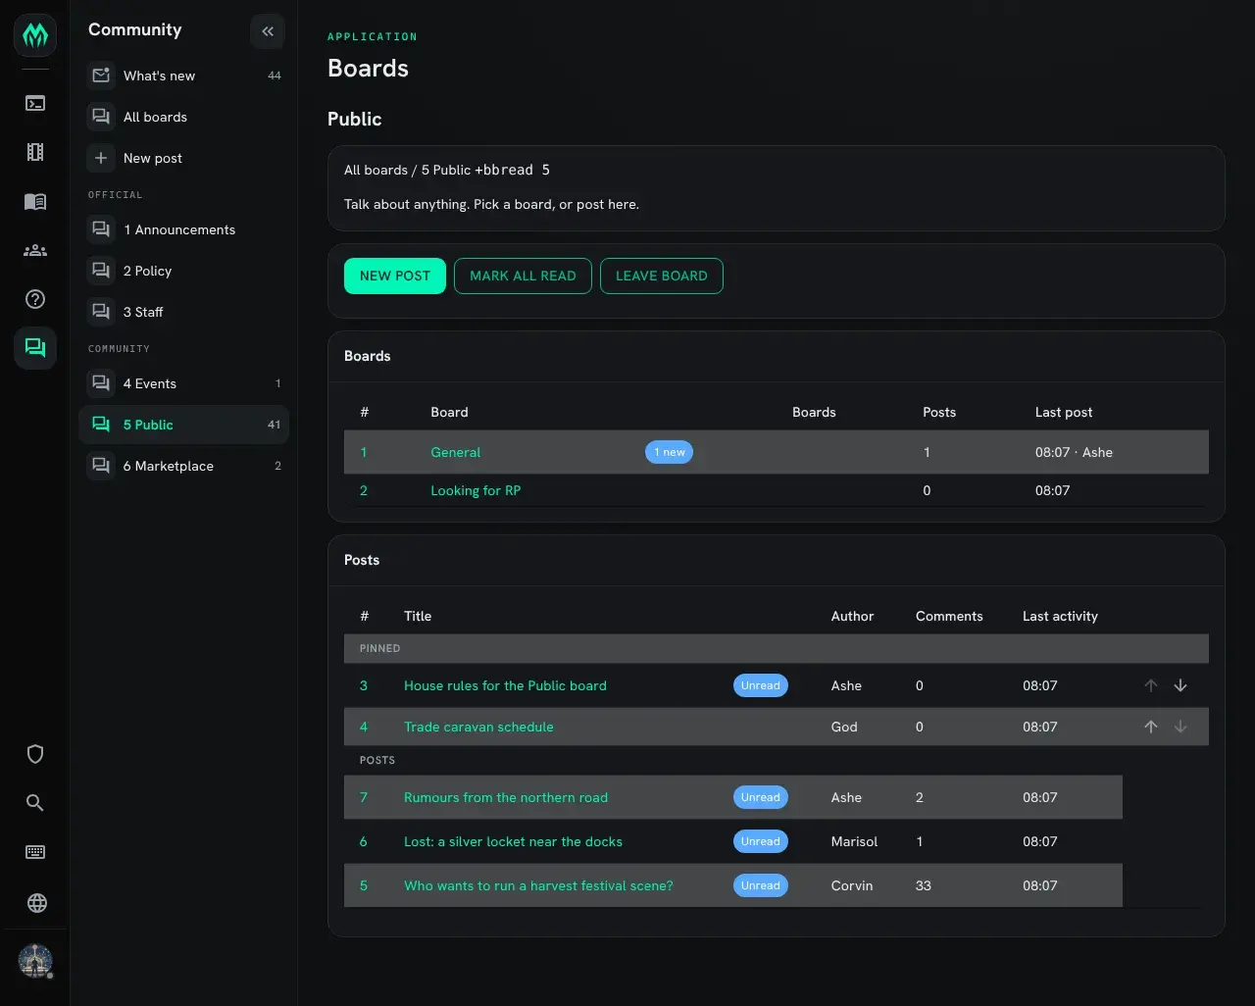Click Unread badge on Rumours post
The height and width of the screenshot is (1006, 1255).
761,797
